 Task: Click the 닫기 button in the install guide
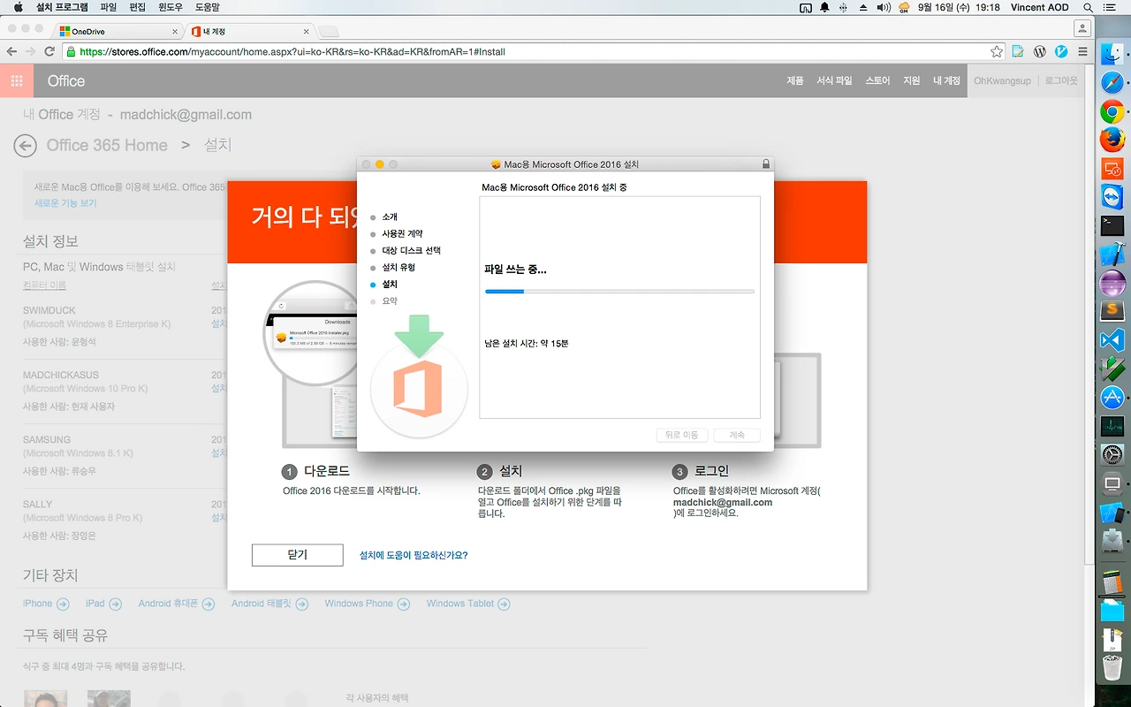(x=297, y=555)
